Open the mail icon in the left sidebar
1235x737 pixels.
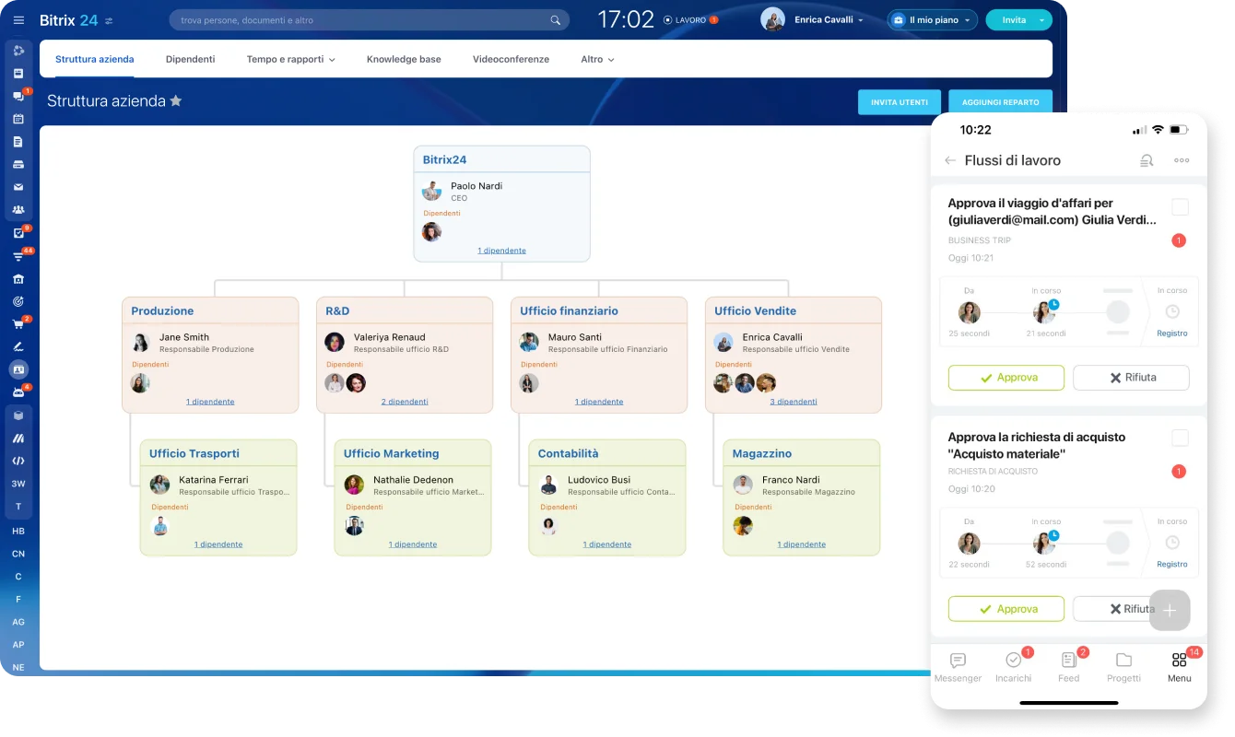18,187
